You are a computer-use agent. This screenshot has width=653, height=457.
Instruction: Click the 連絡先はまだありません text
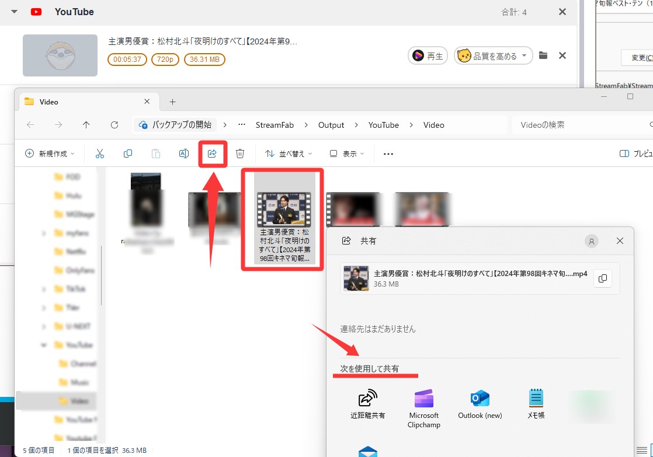(x=378, y=329)
